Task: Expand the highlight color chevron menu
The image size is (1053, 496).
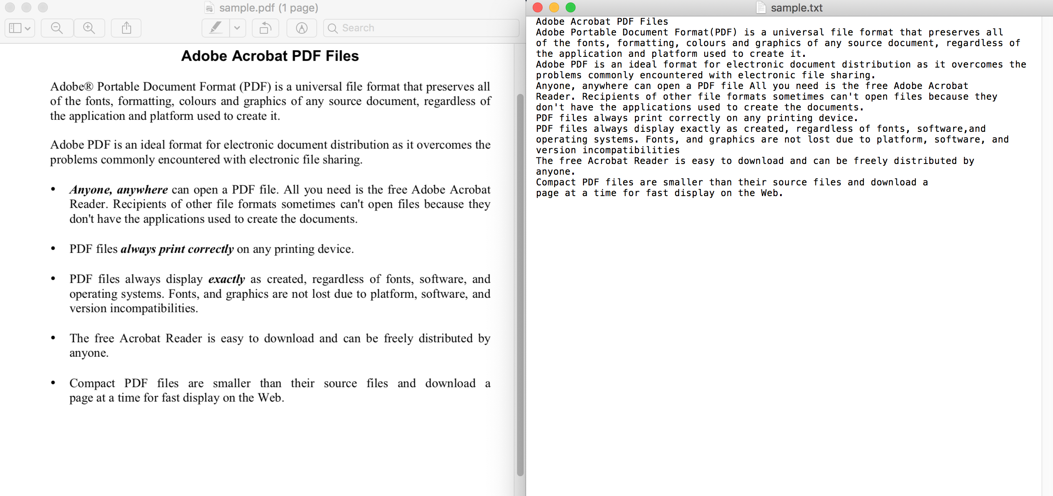Action: pyautogui.click(x=237, y=28)
